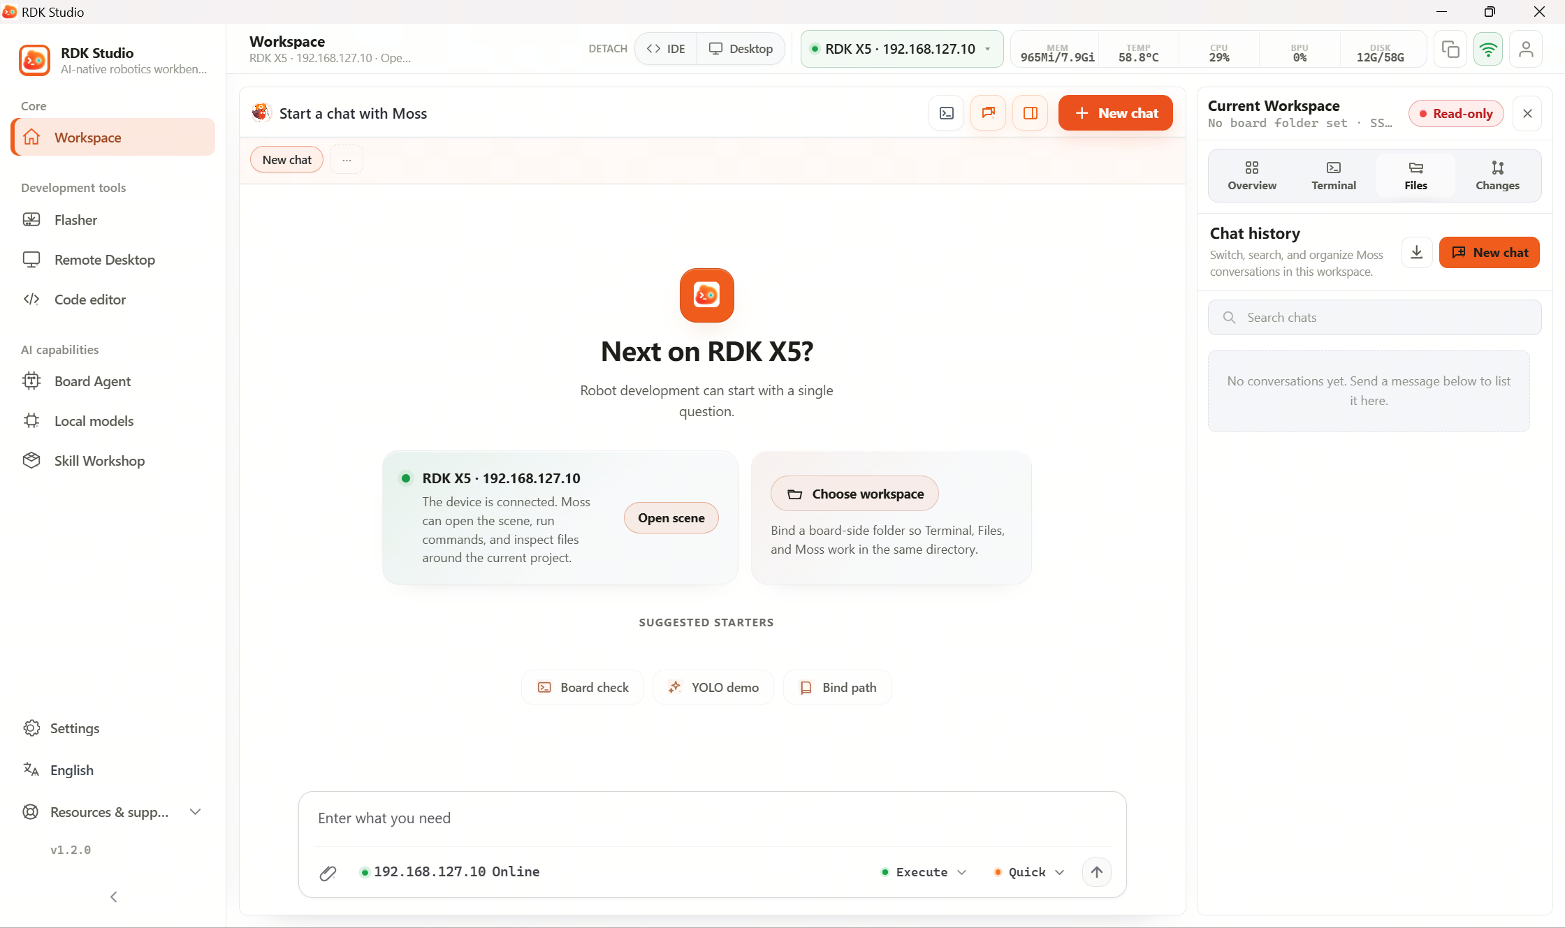The width and height of the screenshot is (1565, 928).
Task: Expand the Quick mode dropdown
Action: point(1029,872)
